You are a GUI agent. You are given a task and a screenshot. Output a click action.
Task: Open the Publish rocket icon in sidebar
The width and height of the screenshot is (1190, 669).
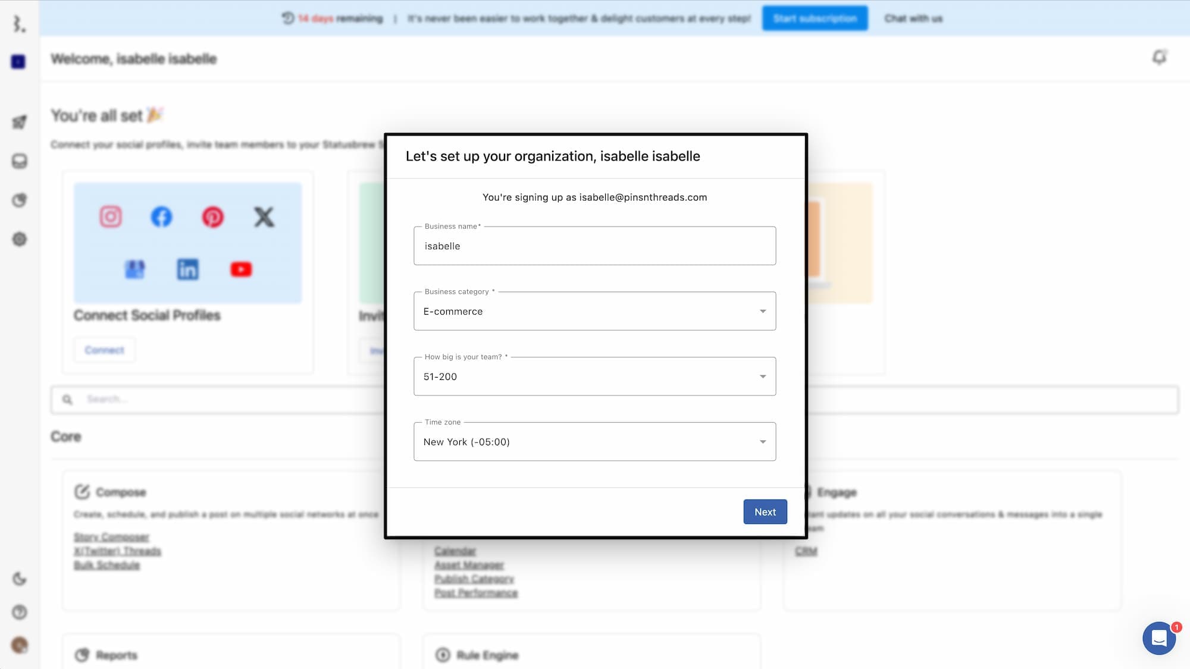pyautogui.click(x=20, y=122)
